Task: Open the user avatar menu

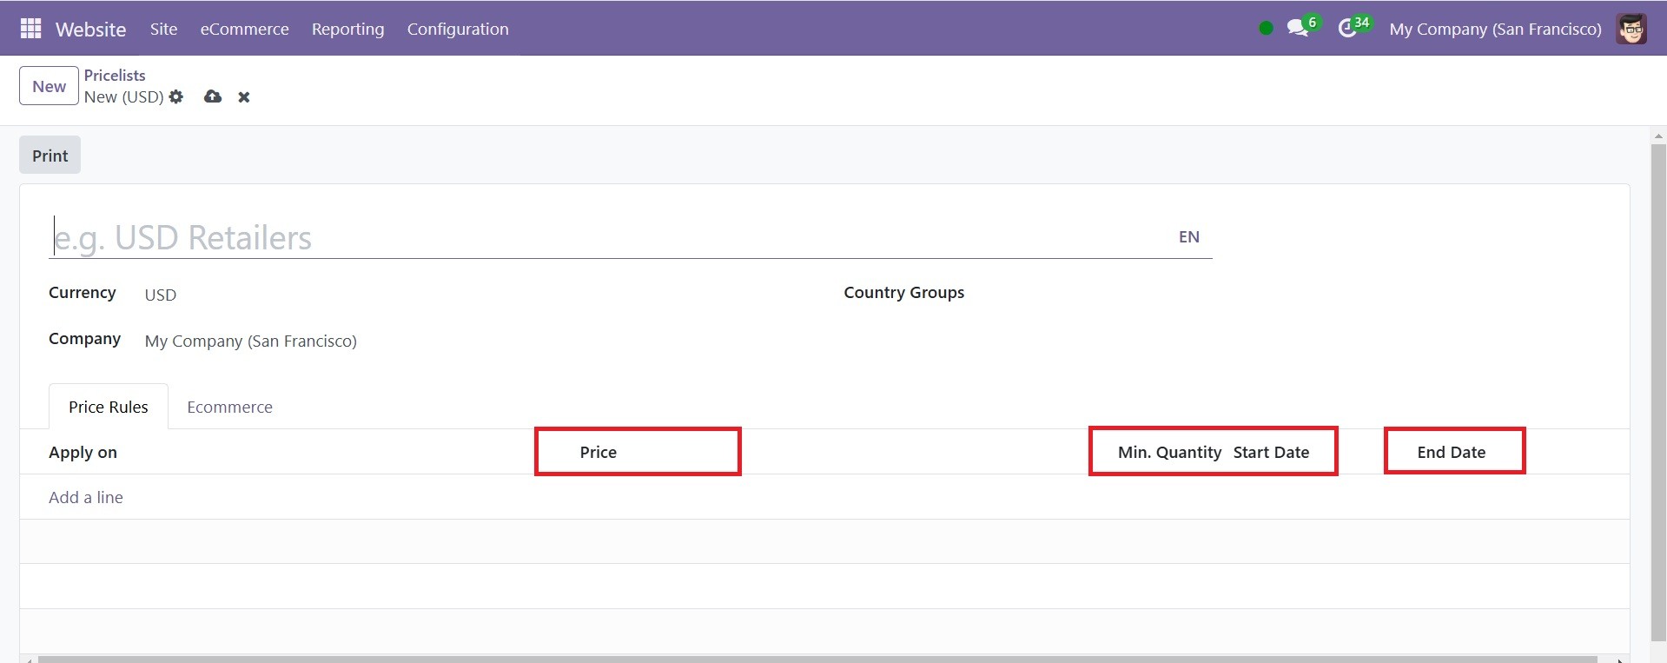Action: coord(1631,29)
